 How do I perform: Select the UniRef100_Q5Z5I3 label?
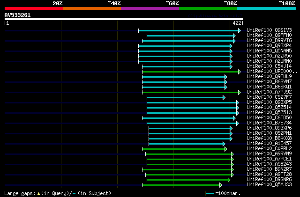pos(269,113)
